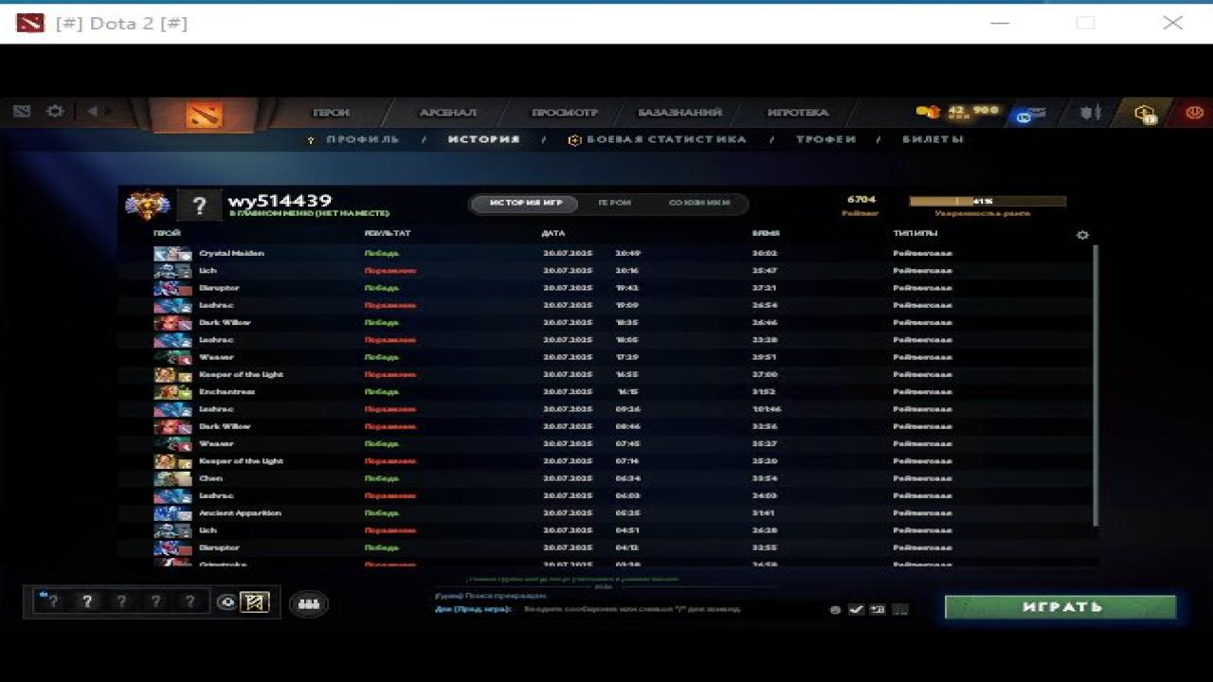The width and height of the screenshot is (1213, 682).
Task: Sort by the Тип игры column header
Action: (914, 233)
